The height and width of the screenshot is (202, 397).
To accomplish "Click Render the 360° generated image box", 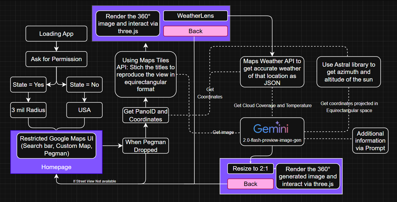I will 308,176.
